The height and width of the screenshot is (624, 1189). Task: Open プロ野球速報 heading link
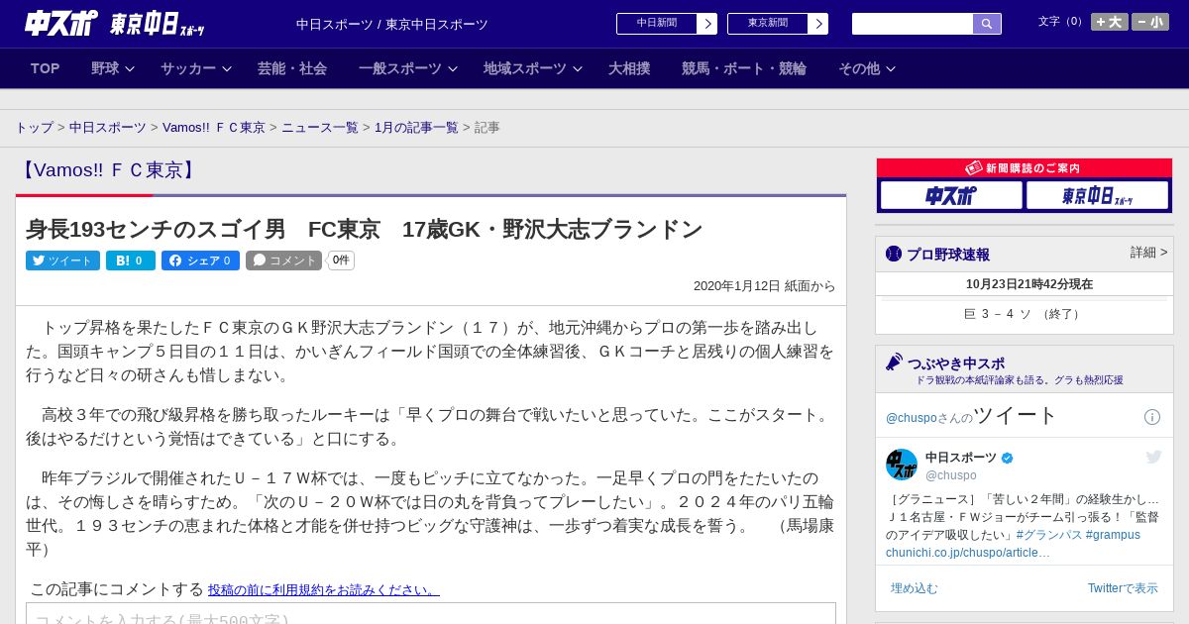(948, 255)
